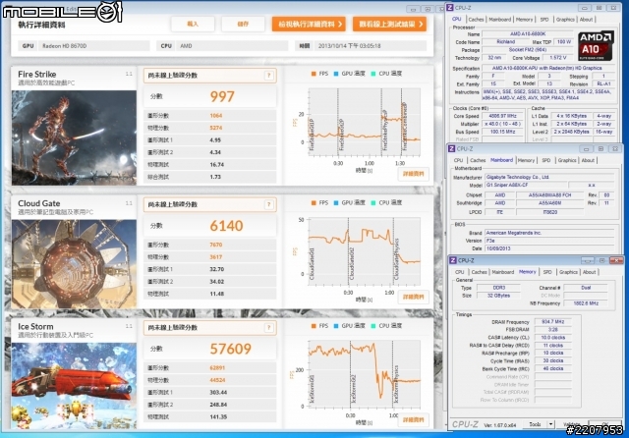Click the American Megatrends Inc. BIOS brand field
629x438 pixels.
click(549, 233)
